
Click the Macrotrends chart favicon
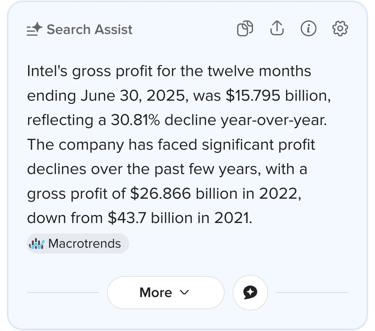[37, 244]
